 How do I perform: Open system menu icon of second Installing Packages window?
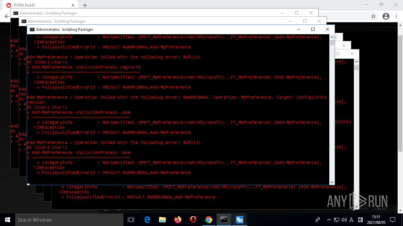pos(24,21)
